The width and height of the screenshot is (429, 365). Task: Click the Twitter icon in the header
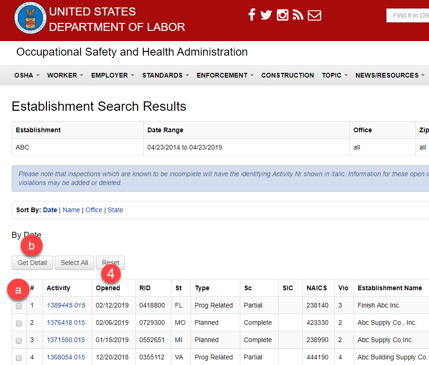(266, 14)
